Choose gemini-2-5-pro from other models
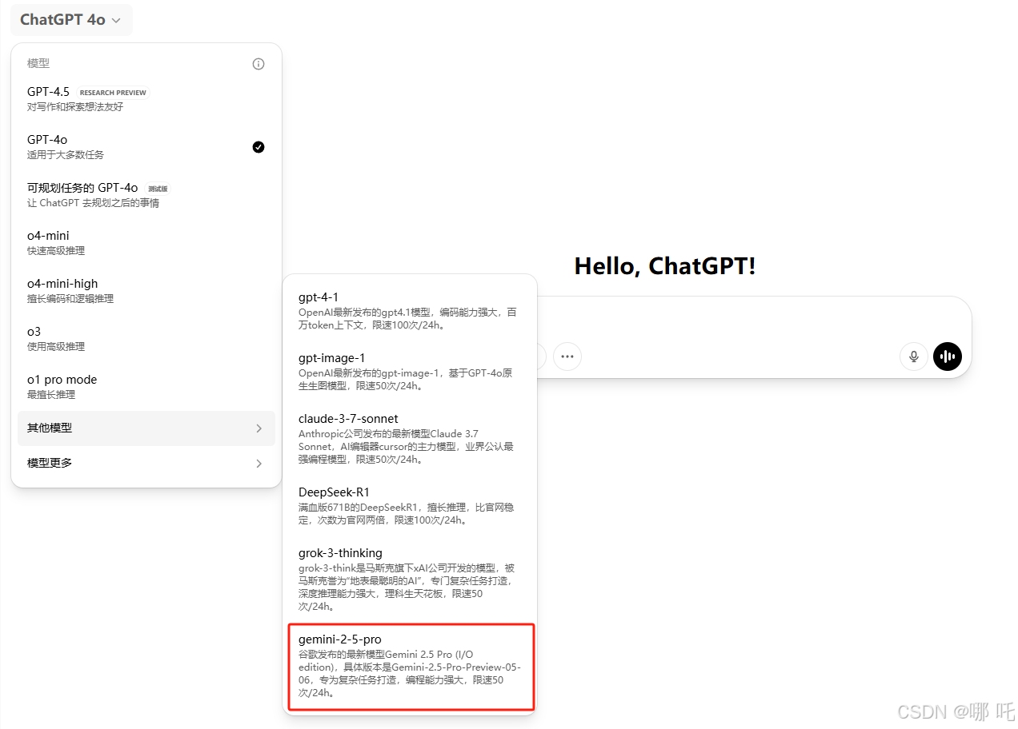The height and width of the screenshot is (729, 1018). (x=410, y=666)
